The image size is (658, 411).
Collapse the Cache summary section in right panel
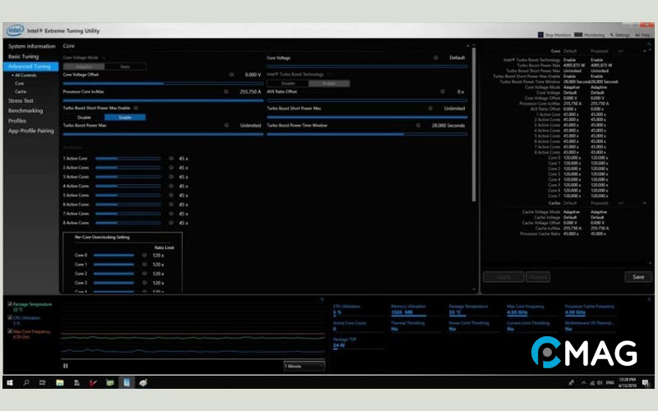(645, 203)
